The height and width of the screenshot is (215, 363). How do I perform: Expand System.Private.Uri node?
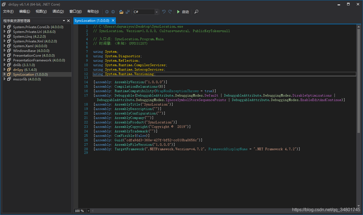pyautogui.click(x=4, y=32)
